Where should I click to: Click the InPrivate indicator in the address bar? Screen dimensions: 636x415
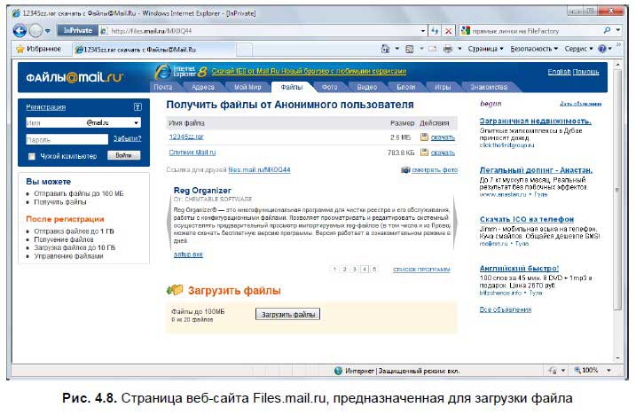[77, 30]
